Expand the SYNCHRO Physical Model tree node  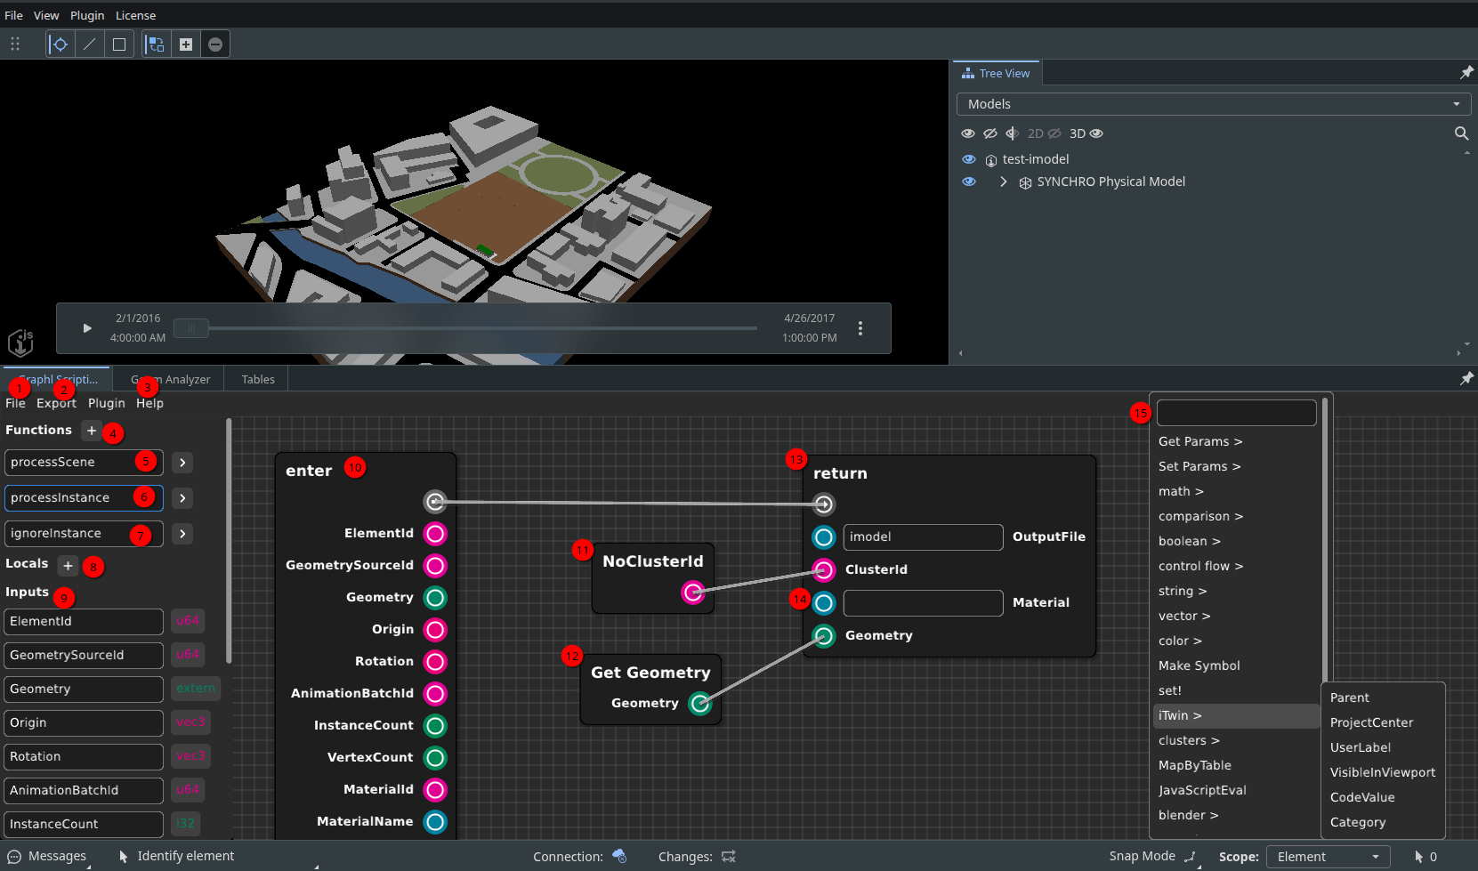(1004, 181)
